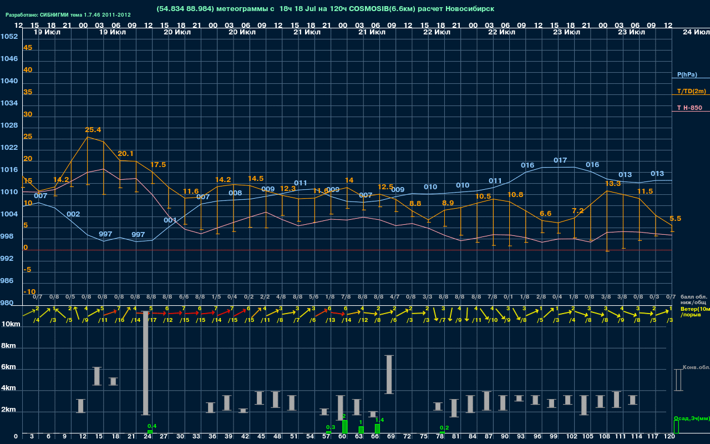Viewport: 710px width, 444px height.
Task: Click the meteogram title mentioning COSMOSIB Новосибирск
Action: pyautogui.click(x=325, y=8)
